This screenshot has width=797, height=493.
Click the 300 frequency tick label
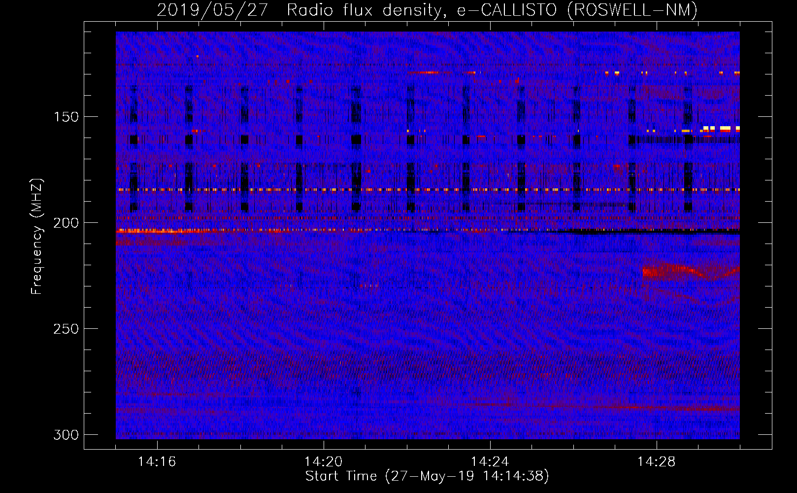click(66, 435)
